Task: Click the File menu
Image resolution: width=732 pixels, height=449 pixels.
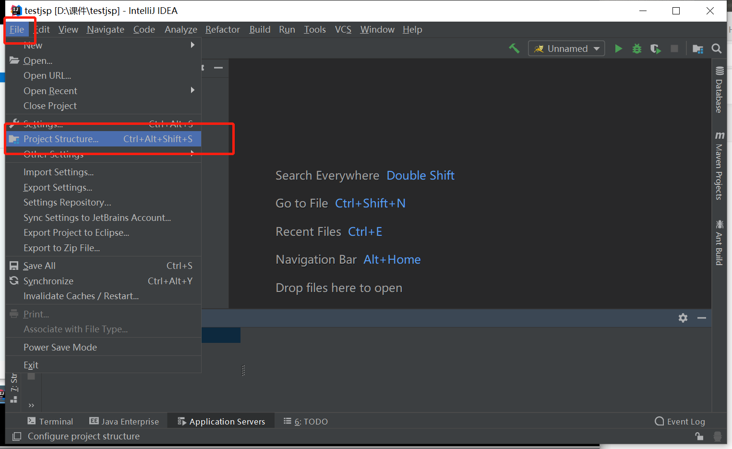Action: click(x=17, y=29)
